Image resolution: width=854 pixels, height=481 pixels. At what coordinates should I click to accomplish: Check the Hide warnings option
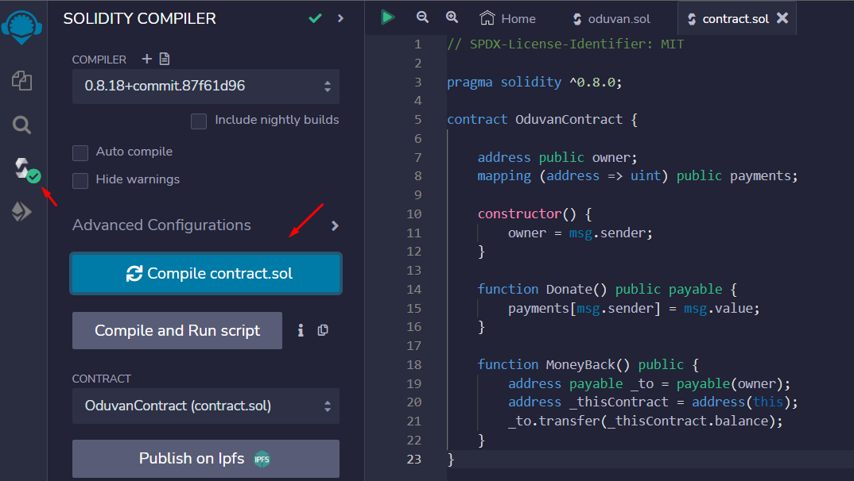80,180
